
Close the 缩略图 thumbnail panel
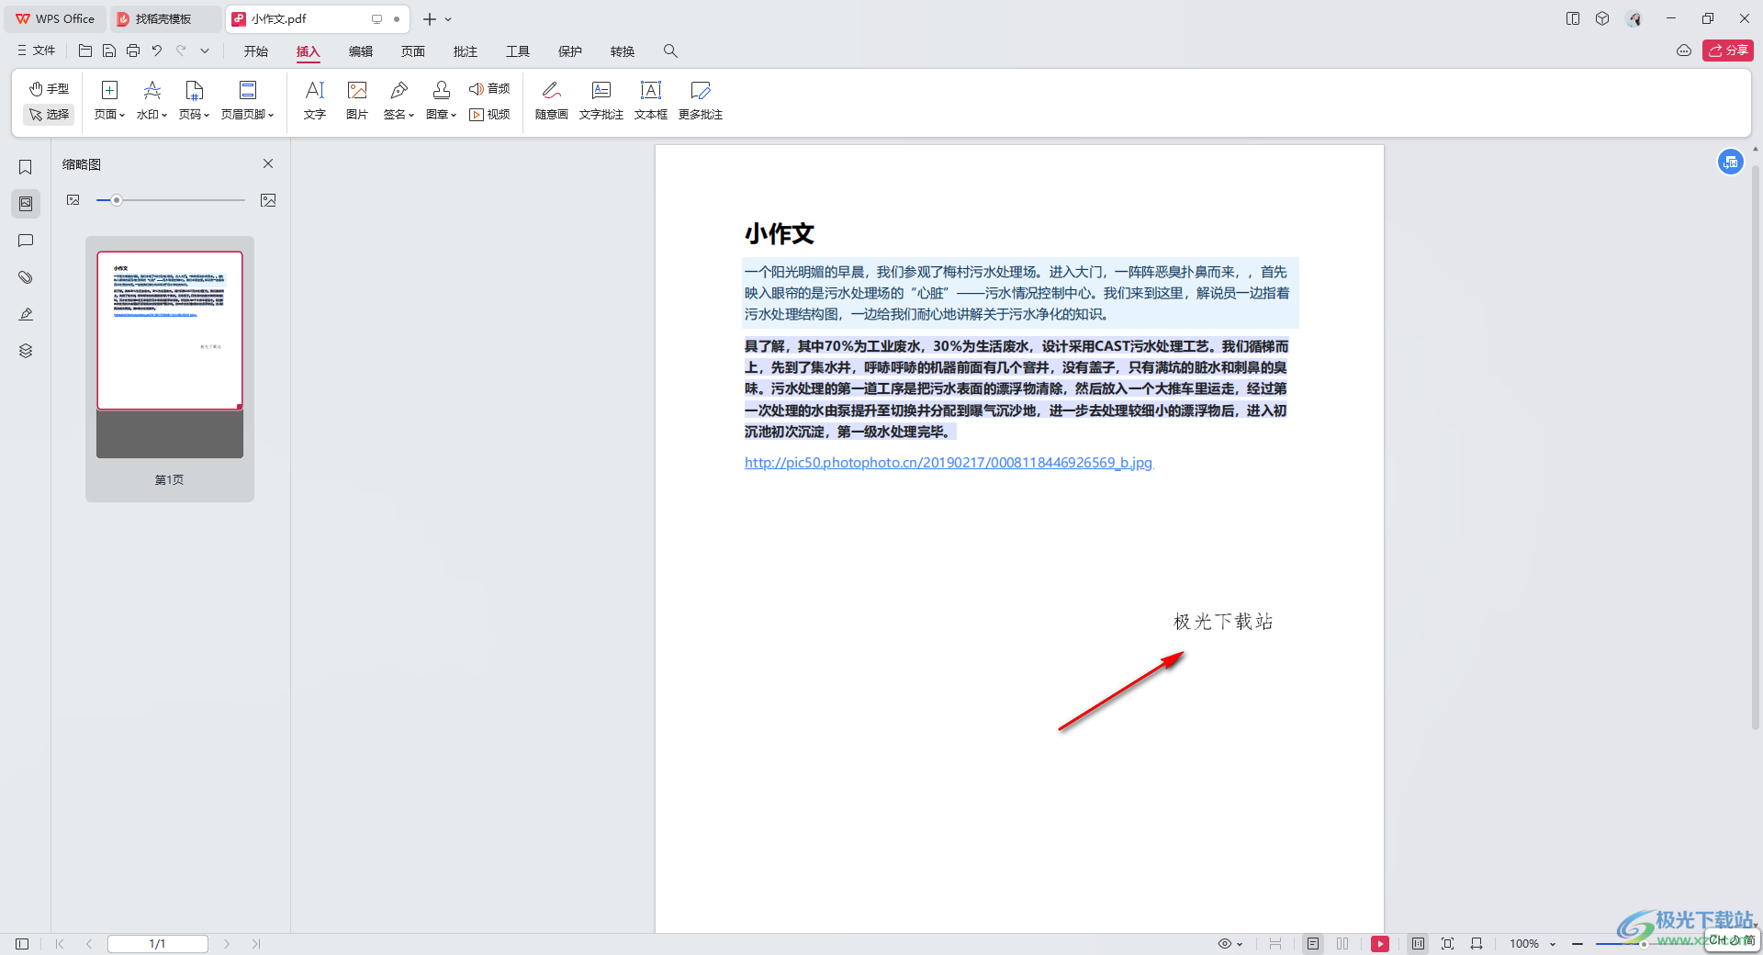pos(268,163)
